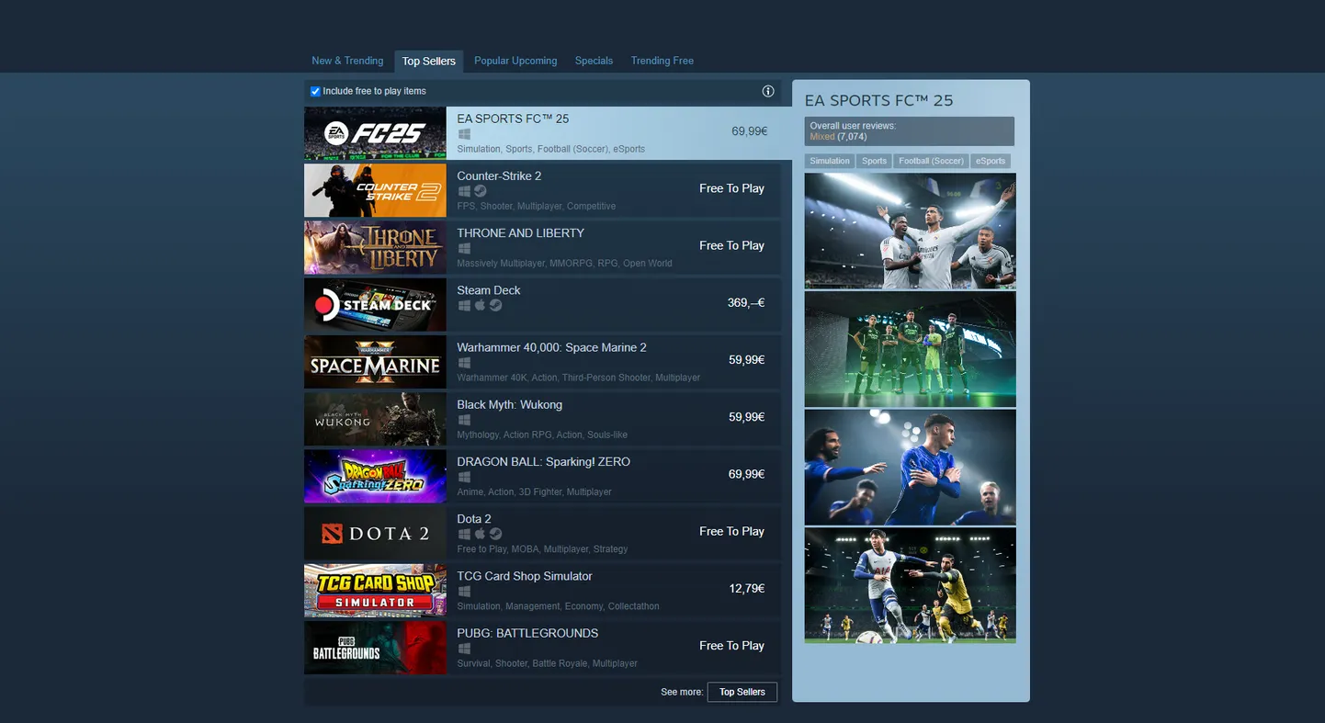The image size is (1325, 723).
Task: Open the Steam Deck capsule image
Action: [375, 305]
